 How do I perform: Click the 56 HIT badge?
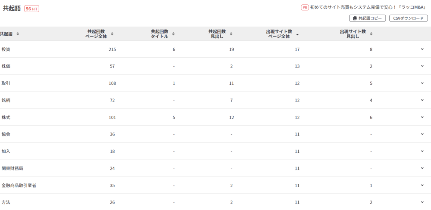(31, 9)
